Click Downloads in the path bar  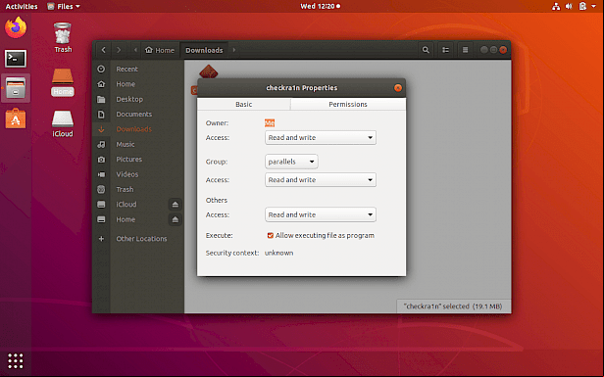(x=204, y=50)
